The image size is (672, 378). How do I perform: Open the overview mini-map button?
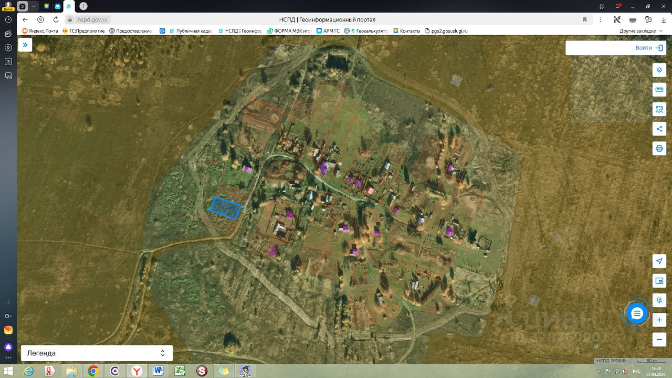(x=659, y=281)
